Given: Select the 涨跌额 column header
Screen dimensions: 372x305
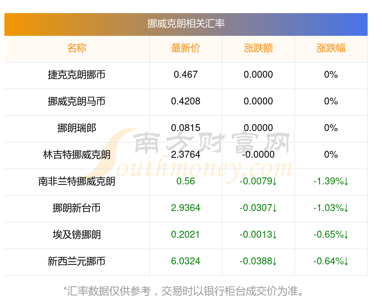Looking at the screenshot, I should pyautogui.click(x=258, y=48).
